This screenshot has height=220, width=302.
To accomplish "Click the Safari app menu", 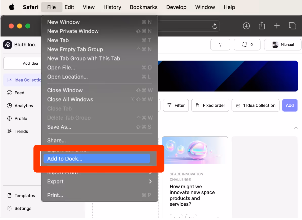I will tap(31, 7).
